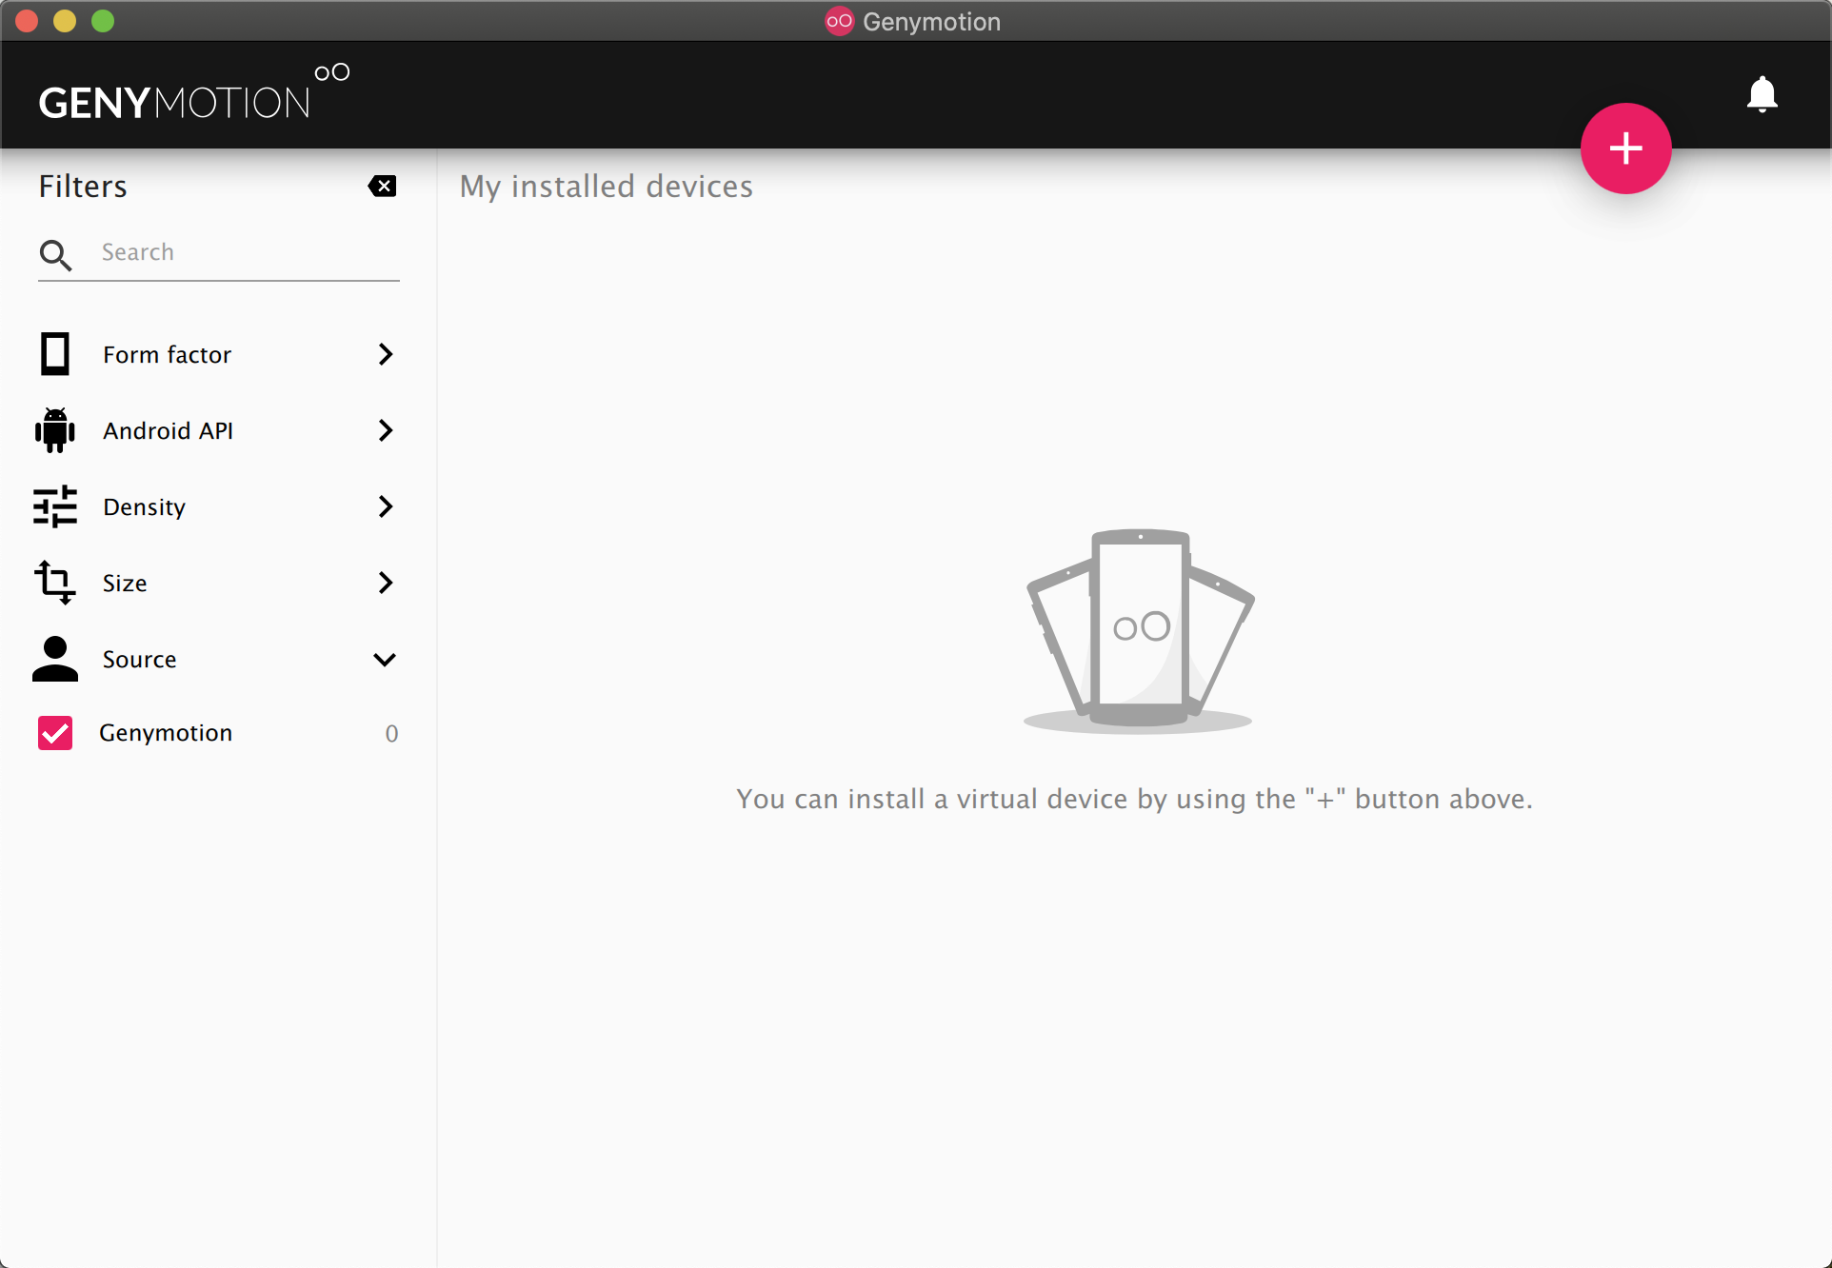
Task: Collapse the Source filter chevron
Action: pos(385,660)
